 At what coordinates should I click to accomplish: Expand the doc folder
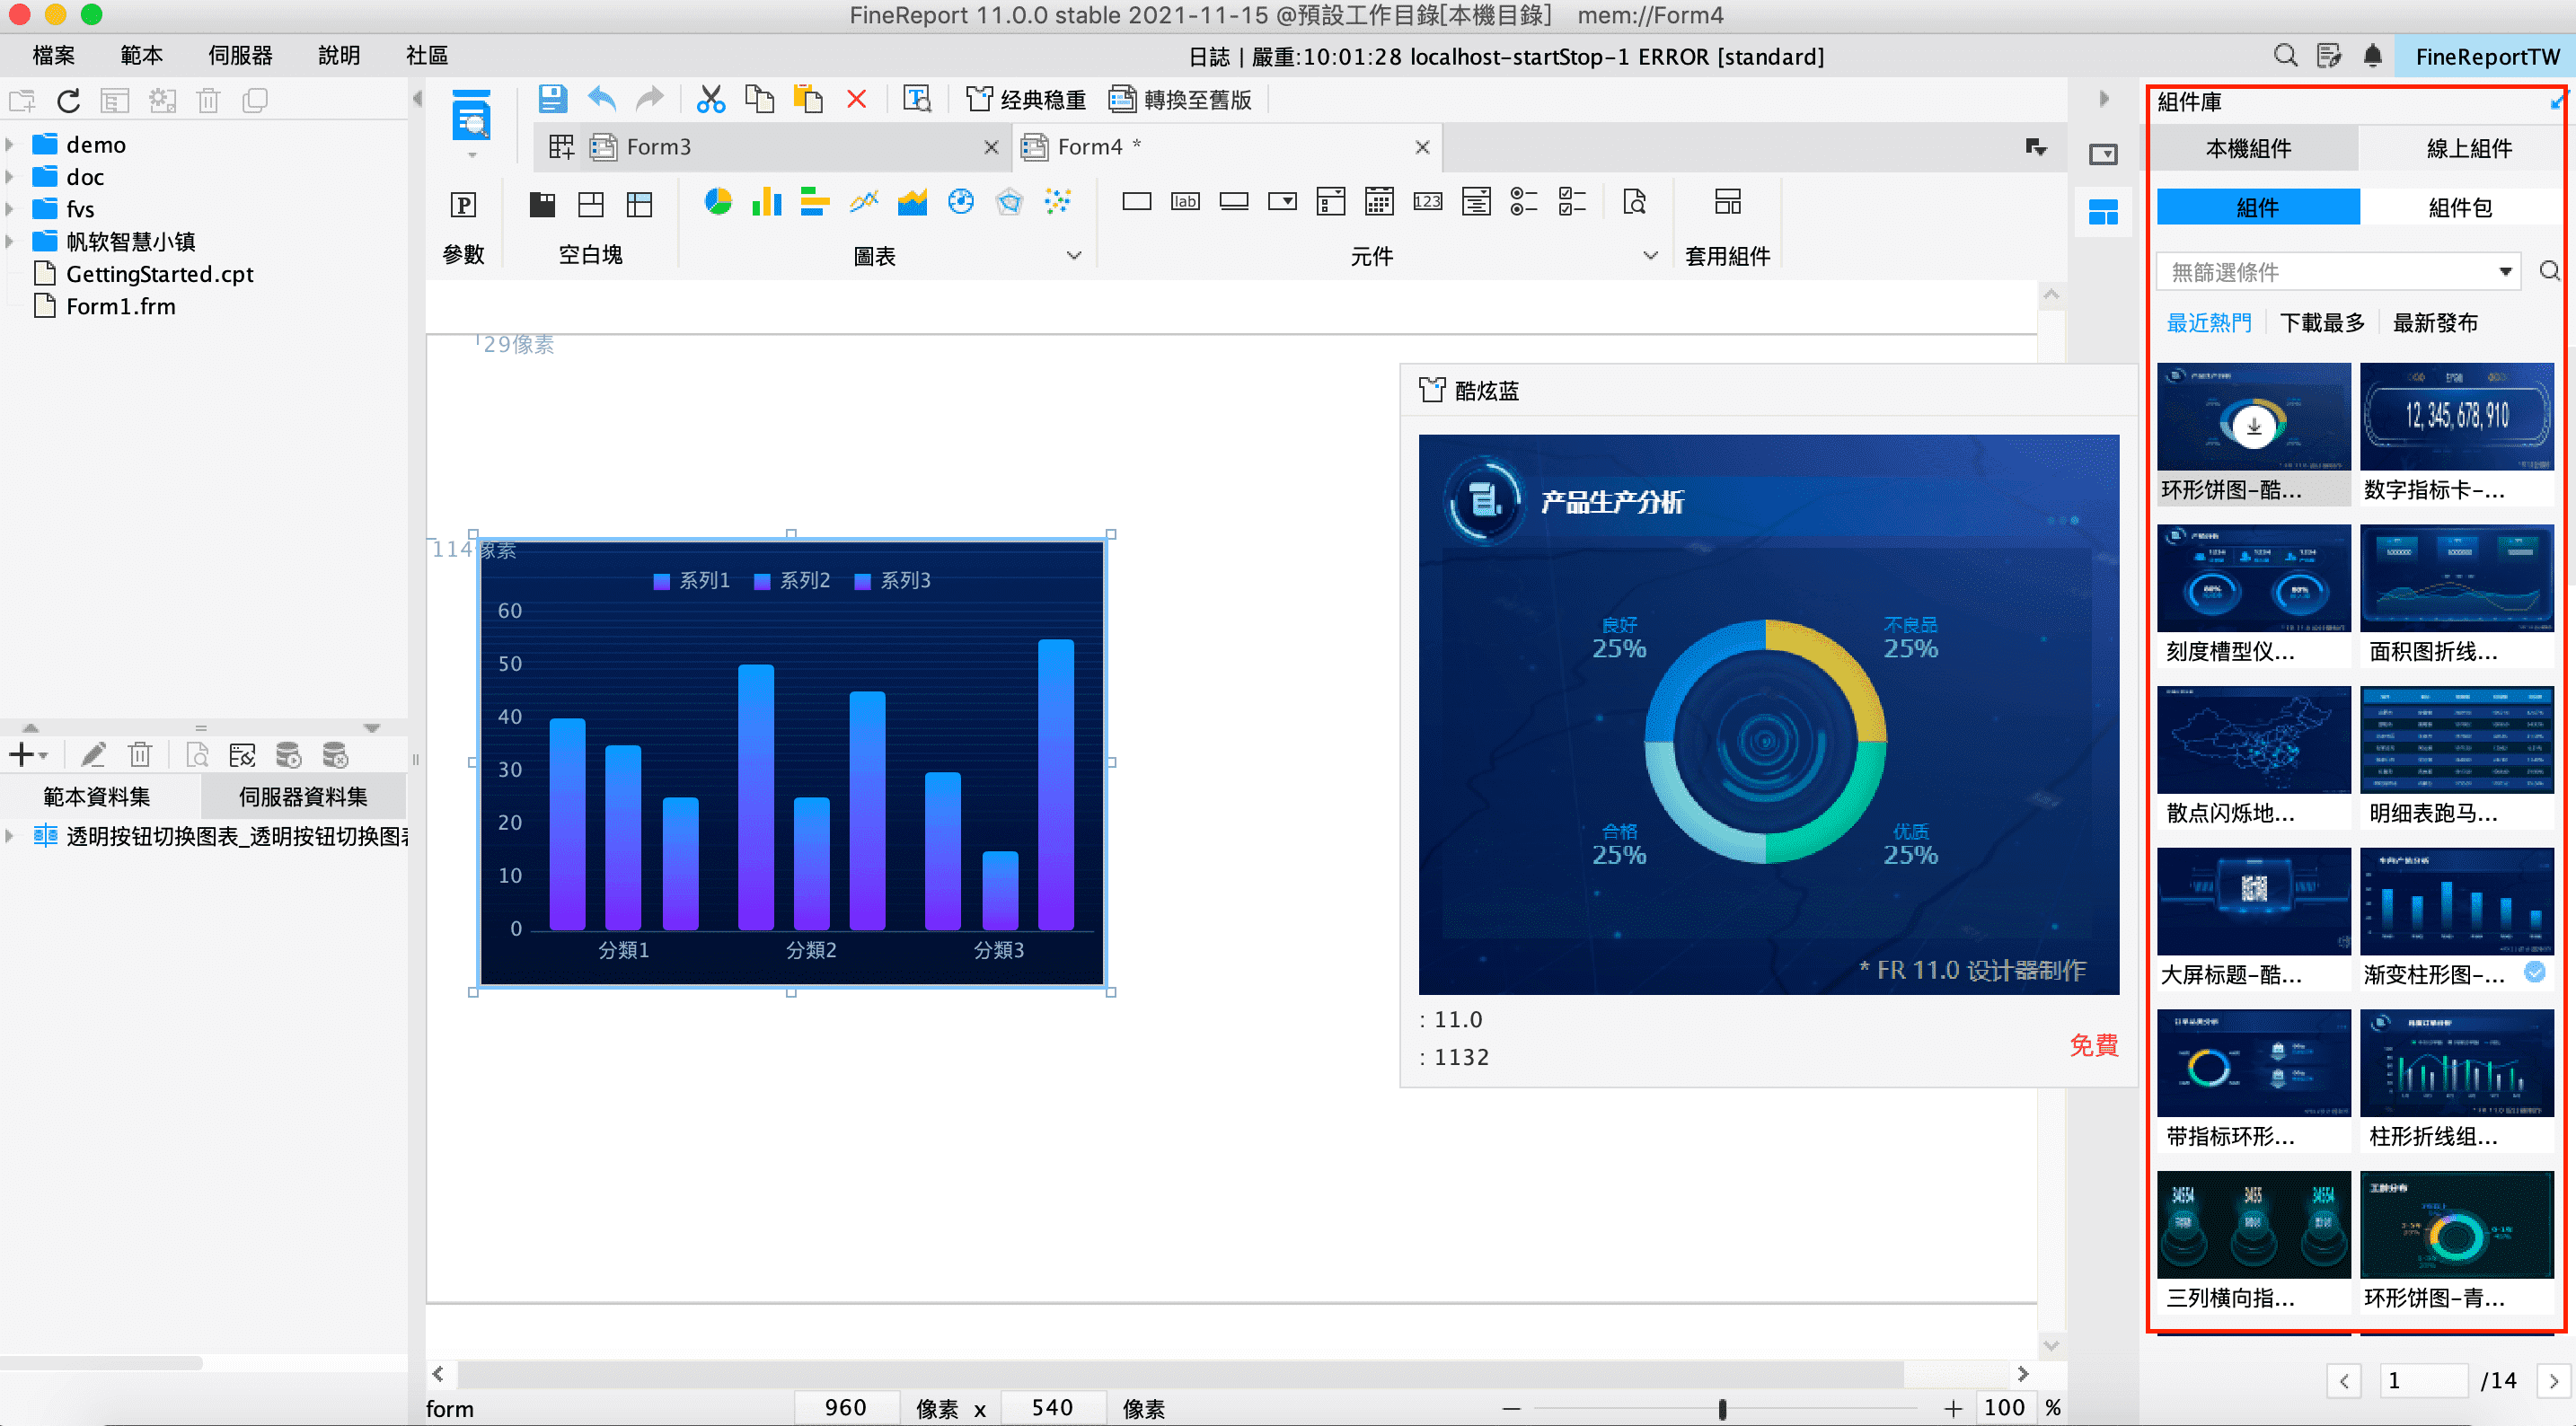pos(10,177)
